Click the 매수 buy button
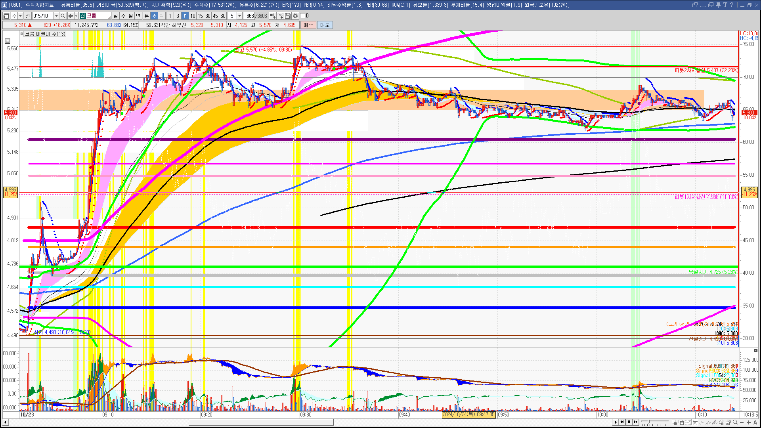Viewport: 761px width, 428px height. [308, 25]
